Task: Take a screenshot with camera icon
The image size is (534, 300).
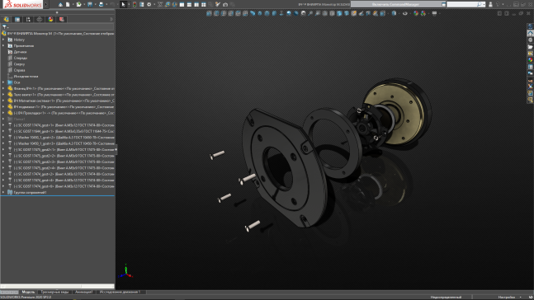Action: [x=225, y=4]
